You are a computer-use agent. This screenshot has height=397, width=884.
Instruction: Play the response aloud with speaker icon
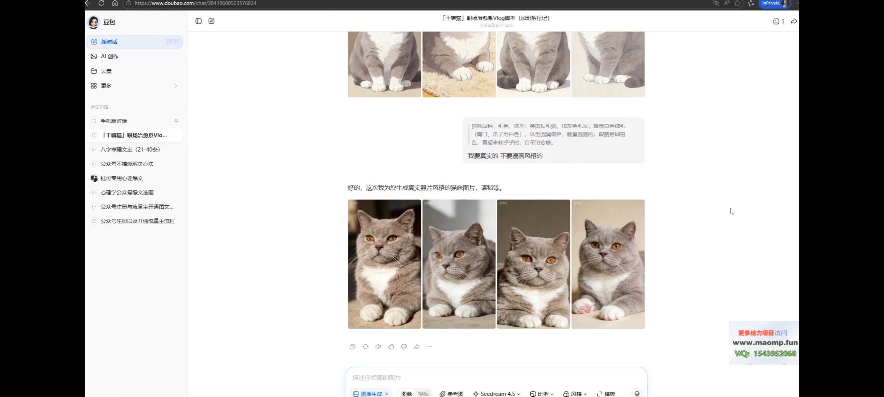[378, 347]
